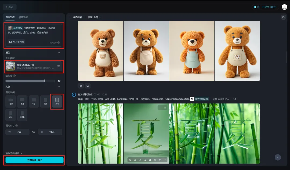Open the folder icon at top right of gallery
Image resolution: width=290 pixels, height=170 pixels.
coord(283,17)
